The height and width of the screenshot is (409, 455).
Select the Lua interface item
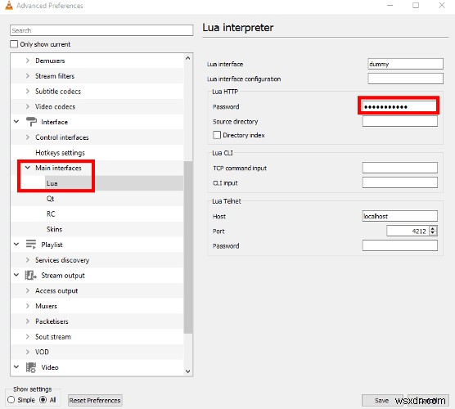(x=52, y=183)
